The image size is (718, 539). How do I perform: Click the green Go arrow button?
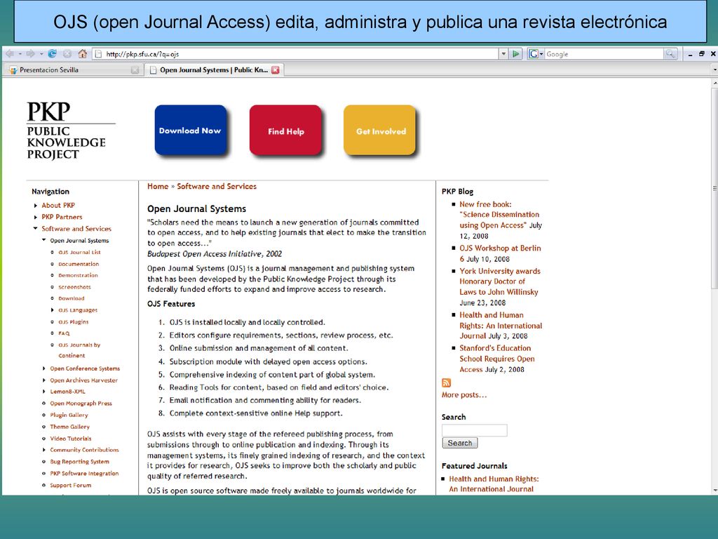pos(516,54)
